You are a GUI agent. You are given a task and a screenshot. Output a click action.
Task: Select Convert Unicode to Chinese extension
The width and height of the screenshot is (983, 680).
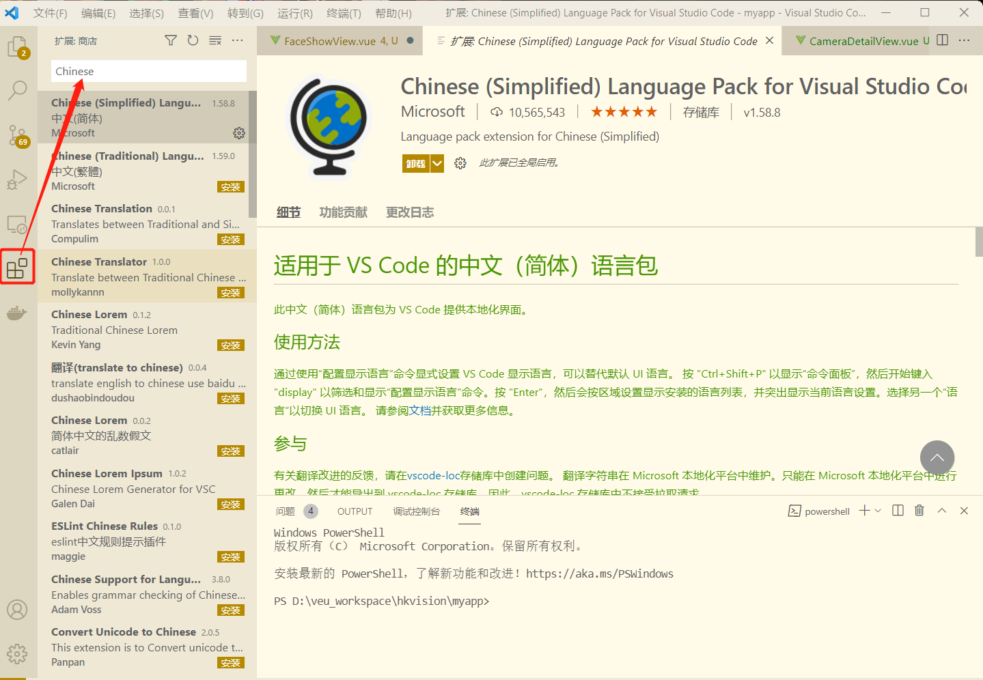click(x=147, y=647)
